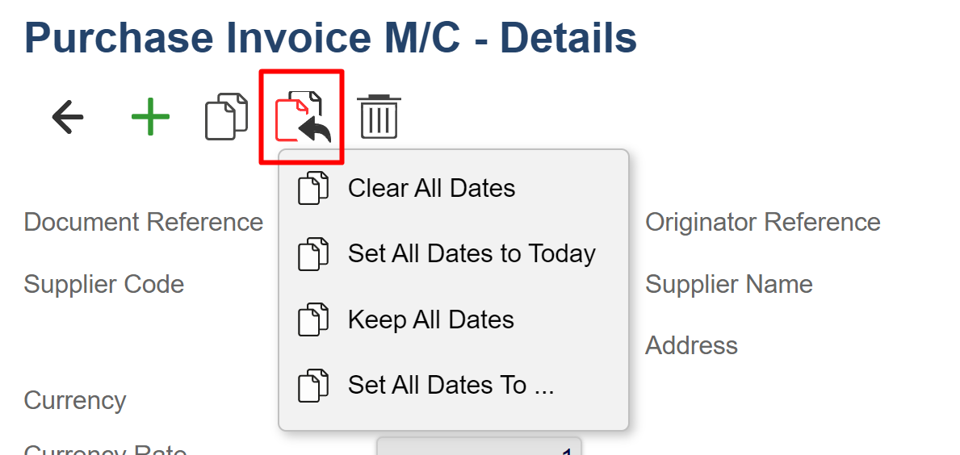Click the trash can delete icon
Image resolution: width=960 pixels, height=455 pixels.
point(379,118)
